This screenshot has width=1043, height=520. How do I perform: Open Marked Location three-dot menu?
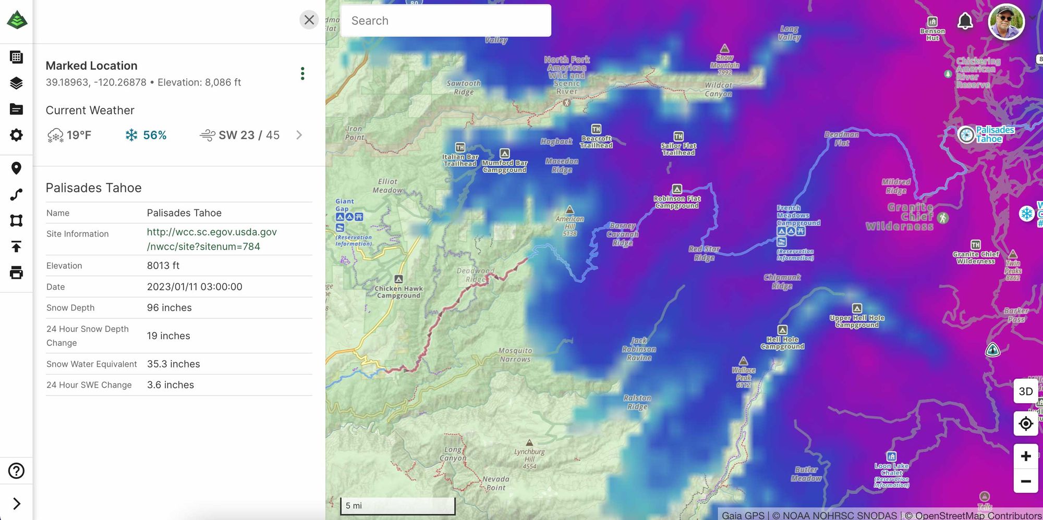(x=302, y=73)
